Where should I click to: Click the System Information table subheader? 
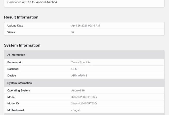click(x=84, y=83)
